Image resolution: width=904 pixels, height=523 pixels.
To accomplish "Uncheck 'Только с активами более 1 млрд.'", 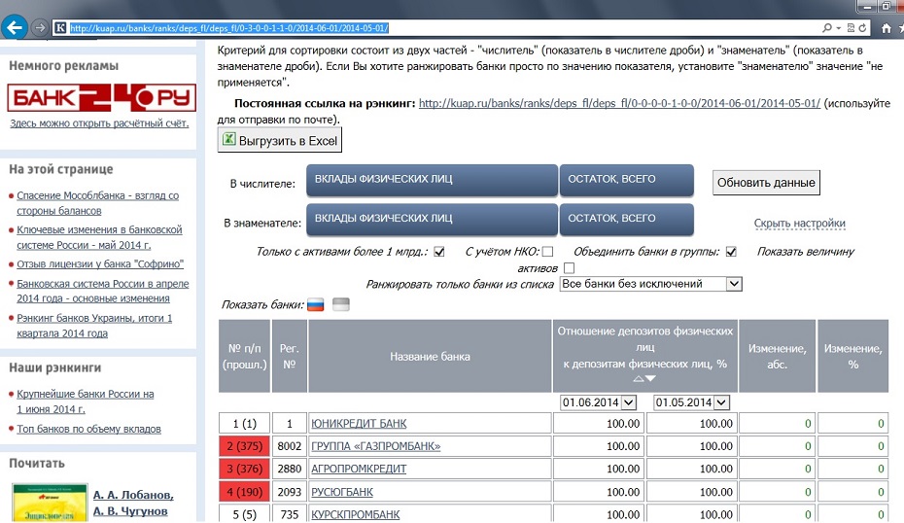I will coord(439,253).
